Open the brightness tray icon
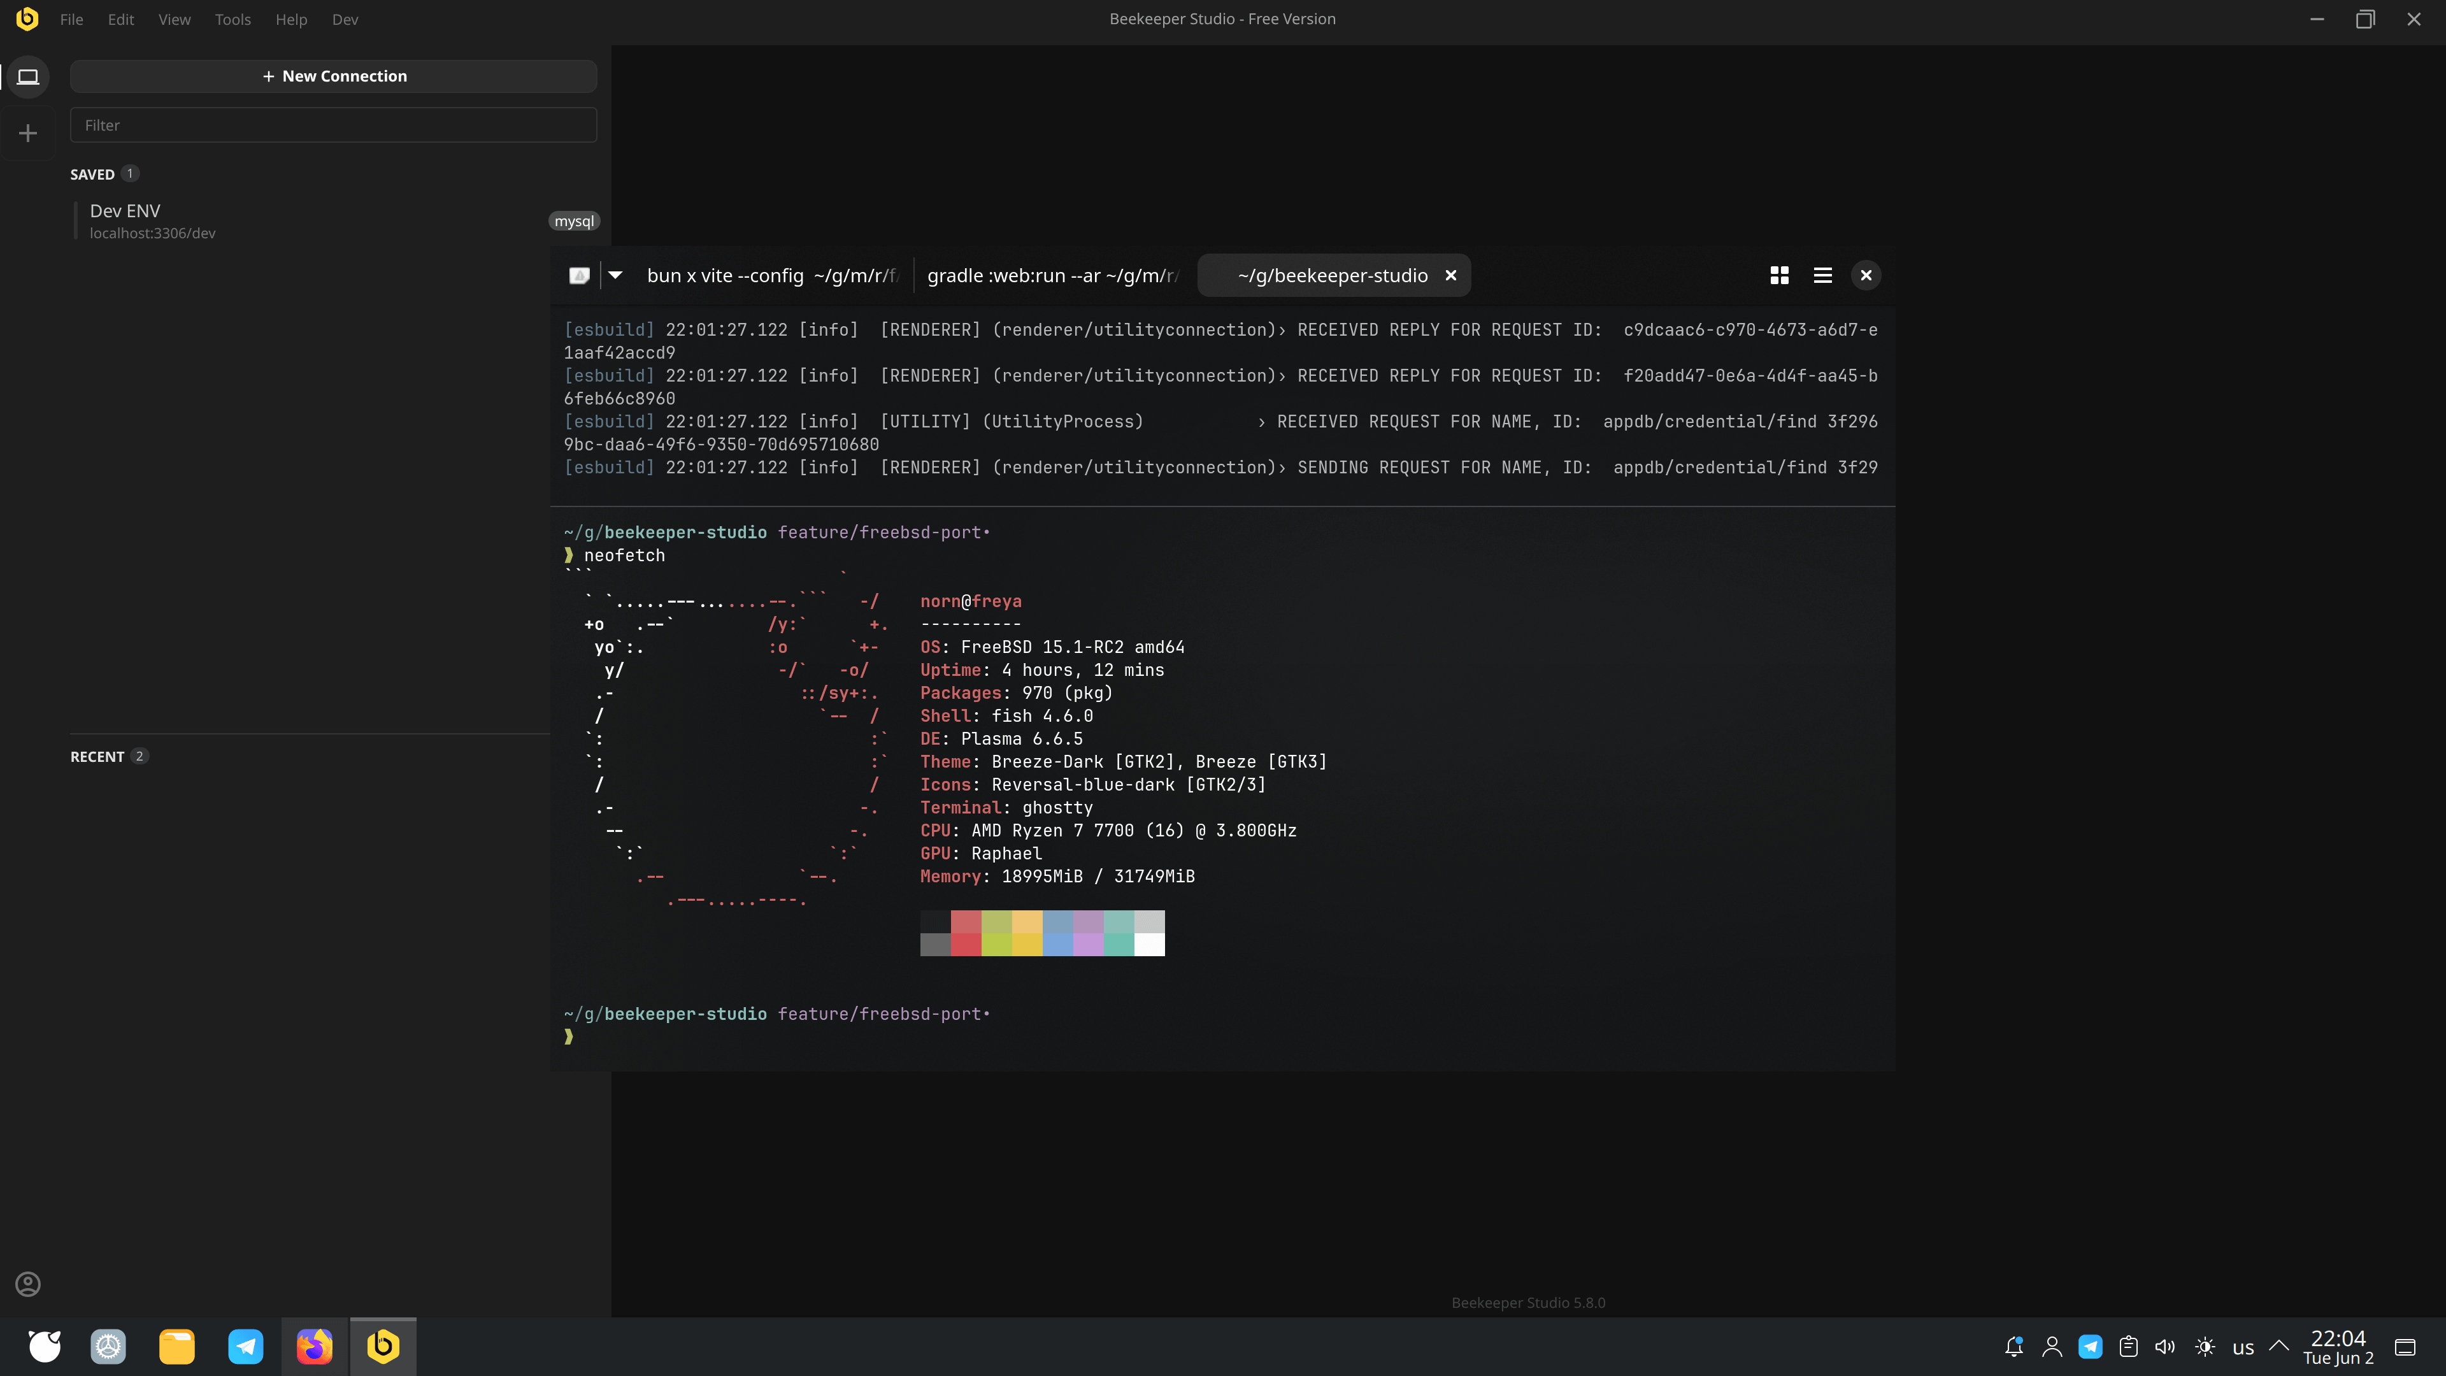2446x1376 pixels. tap(2205, 1347)
